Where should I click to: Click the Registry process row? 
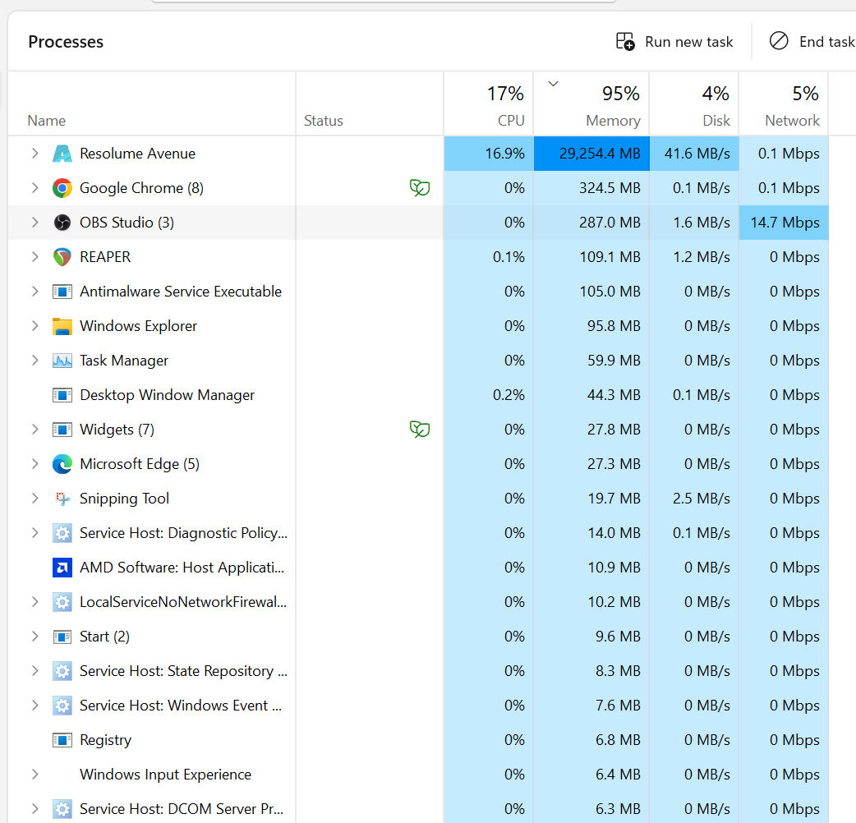[x=105, y=740]
